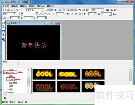Open the 查看(V) menu
135x105 pixels.
[x=23, y=6]
